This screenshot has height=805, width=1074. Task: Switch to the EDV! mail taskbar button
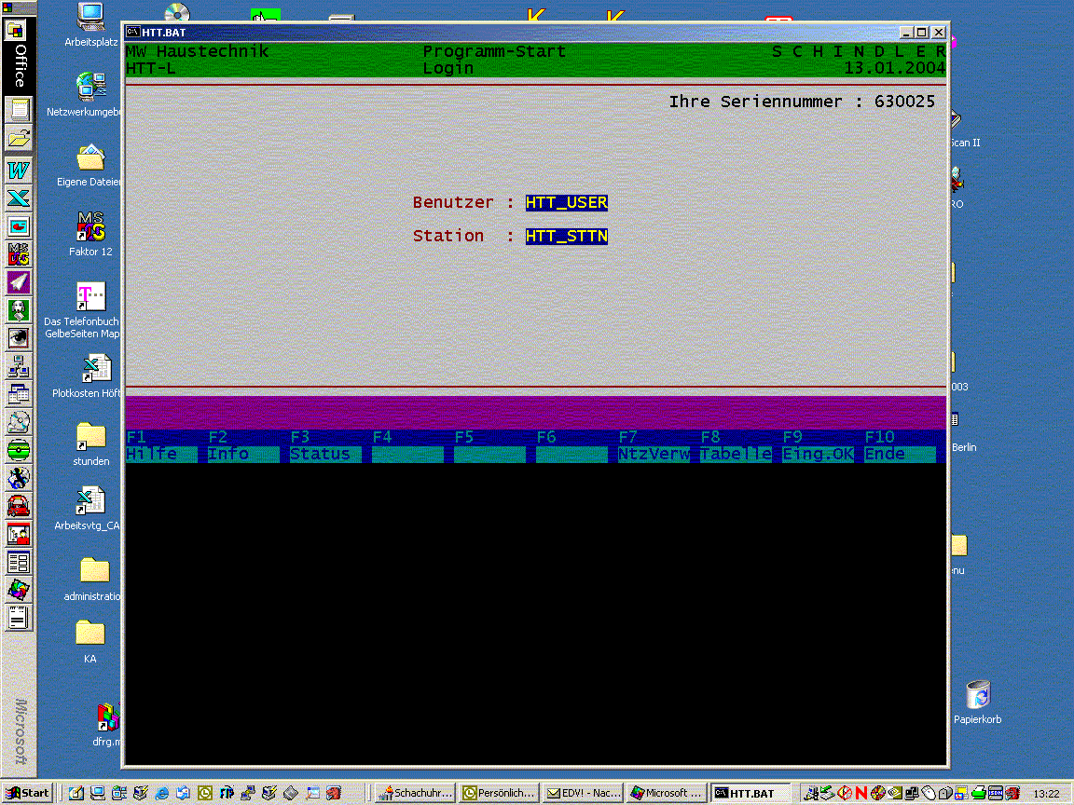tap(584, 793)
